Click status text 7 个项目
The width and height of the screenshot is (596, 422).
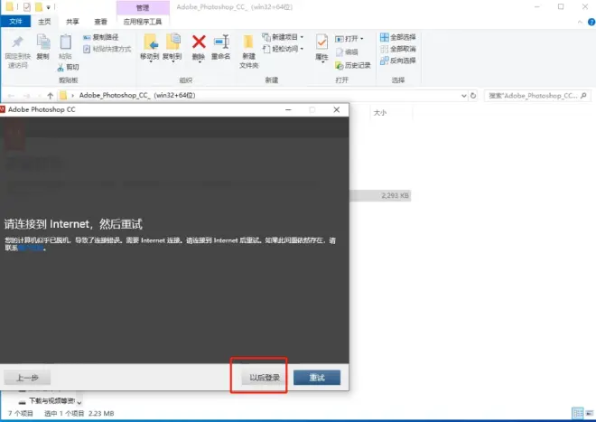pos(21,413)
